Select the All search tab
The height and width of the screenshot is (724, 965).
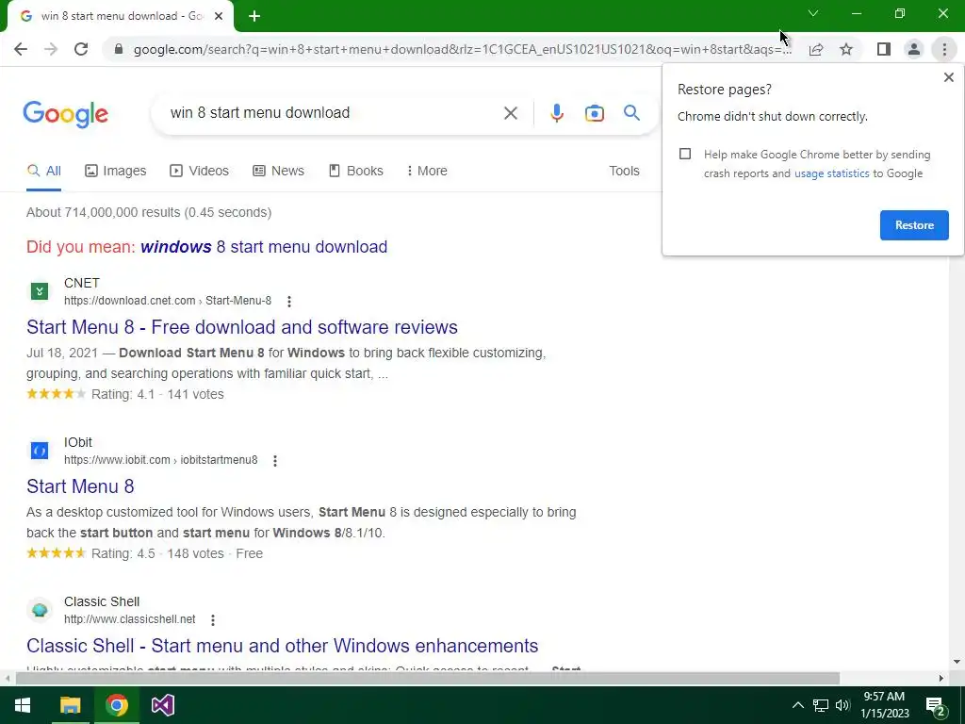pos(43,172)
